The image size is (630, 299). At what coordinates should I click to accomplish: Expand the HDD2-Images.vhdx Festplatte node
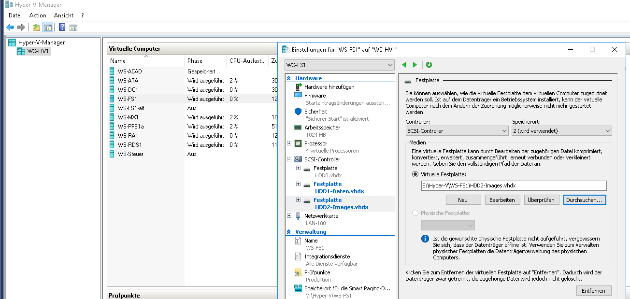298,200
